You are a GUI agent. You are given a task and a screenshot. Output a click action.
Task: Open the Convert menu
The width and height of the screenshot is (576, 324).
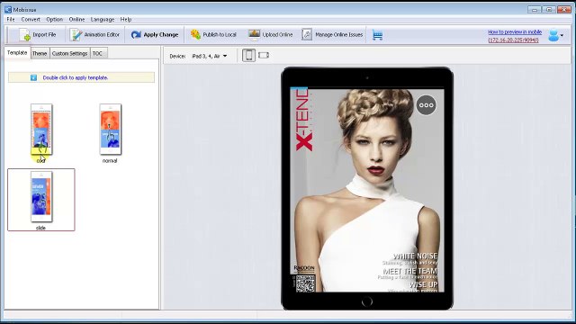[31, 20]
